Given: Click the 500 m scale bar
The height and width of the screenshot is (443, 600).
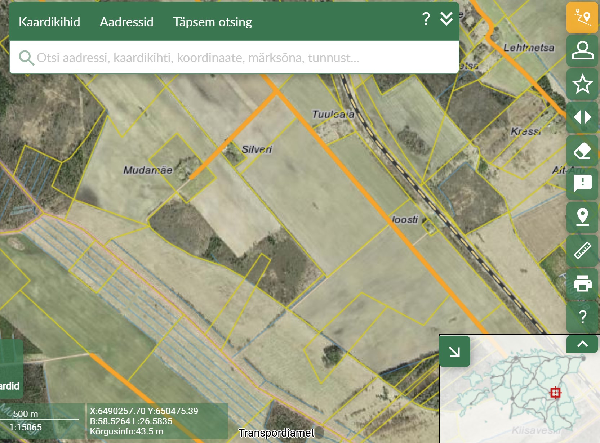Looking at the screenshot, I should tap(40, 414).
